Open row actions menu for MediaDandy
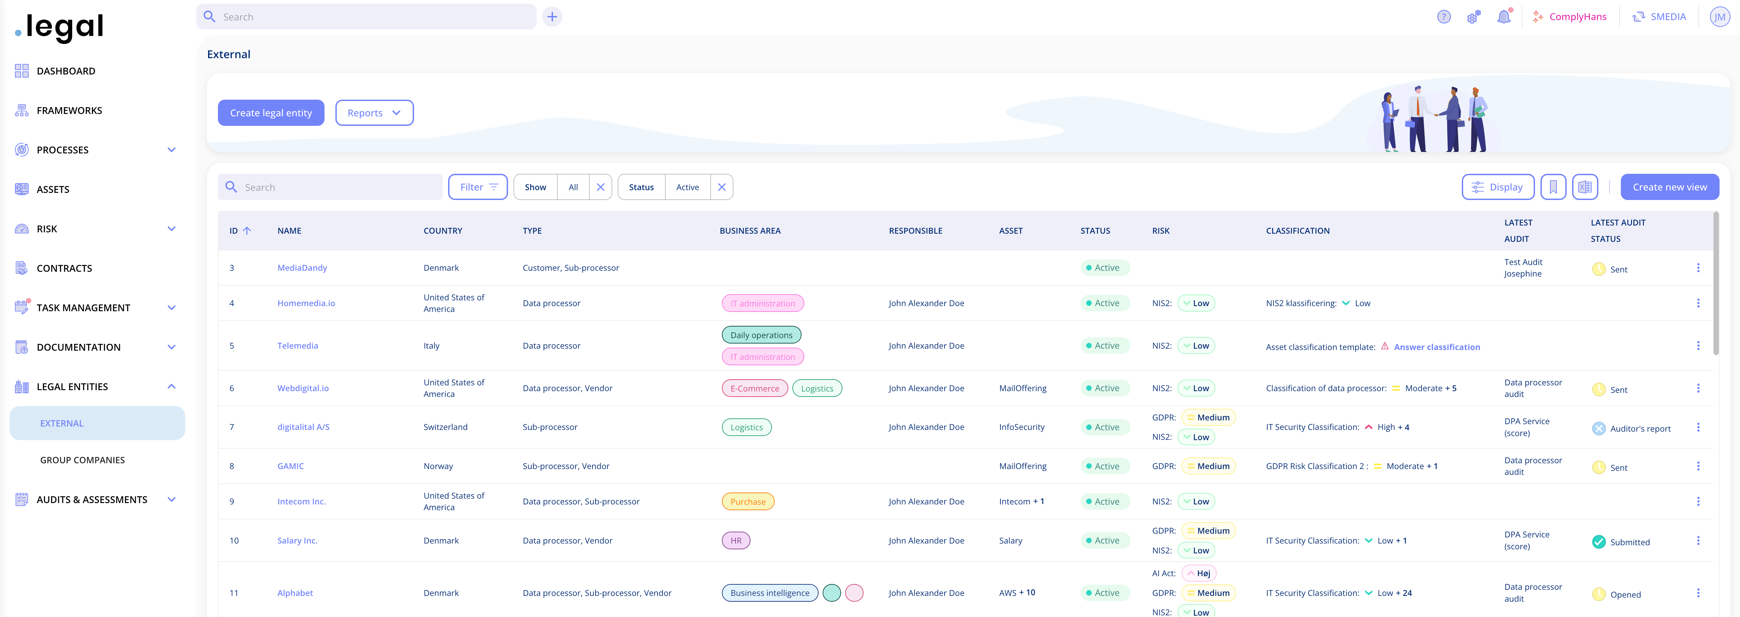The height and width of the screenshot is (617, 1740). tap(1697, 268)
